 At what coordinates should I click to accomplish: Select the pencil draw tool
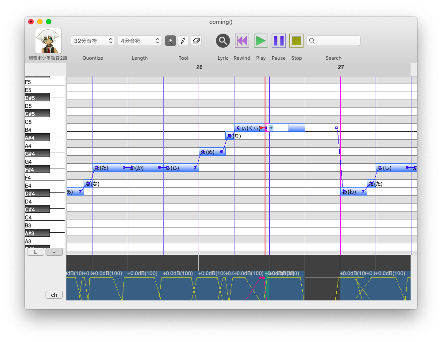click(x=183, y=41)
